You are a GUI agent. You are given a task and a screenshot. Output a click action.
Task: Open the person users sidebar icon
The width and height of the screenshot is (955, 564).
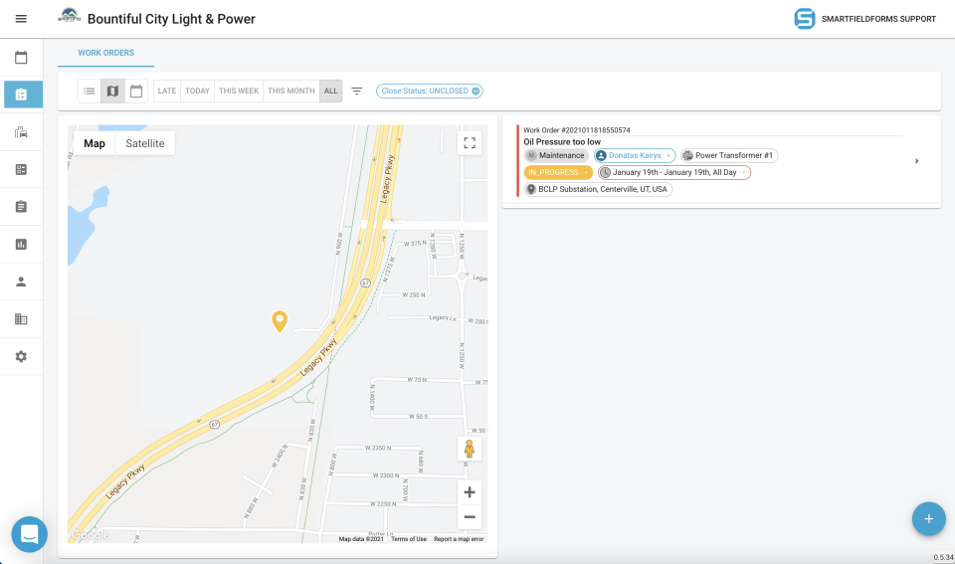click(21, 282)
